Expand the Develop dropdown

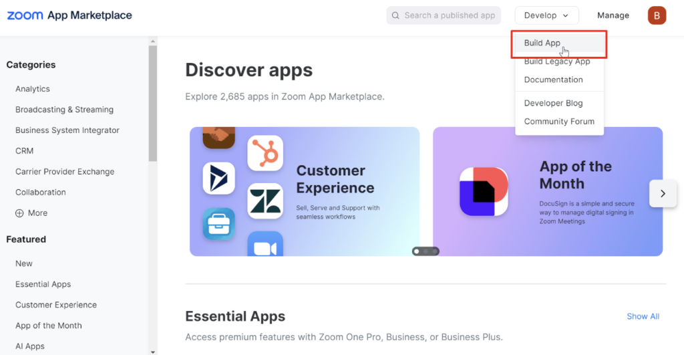pyautogui.click(x=546, y=15)
